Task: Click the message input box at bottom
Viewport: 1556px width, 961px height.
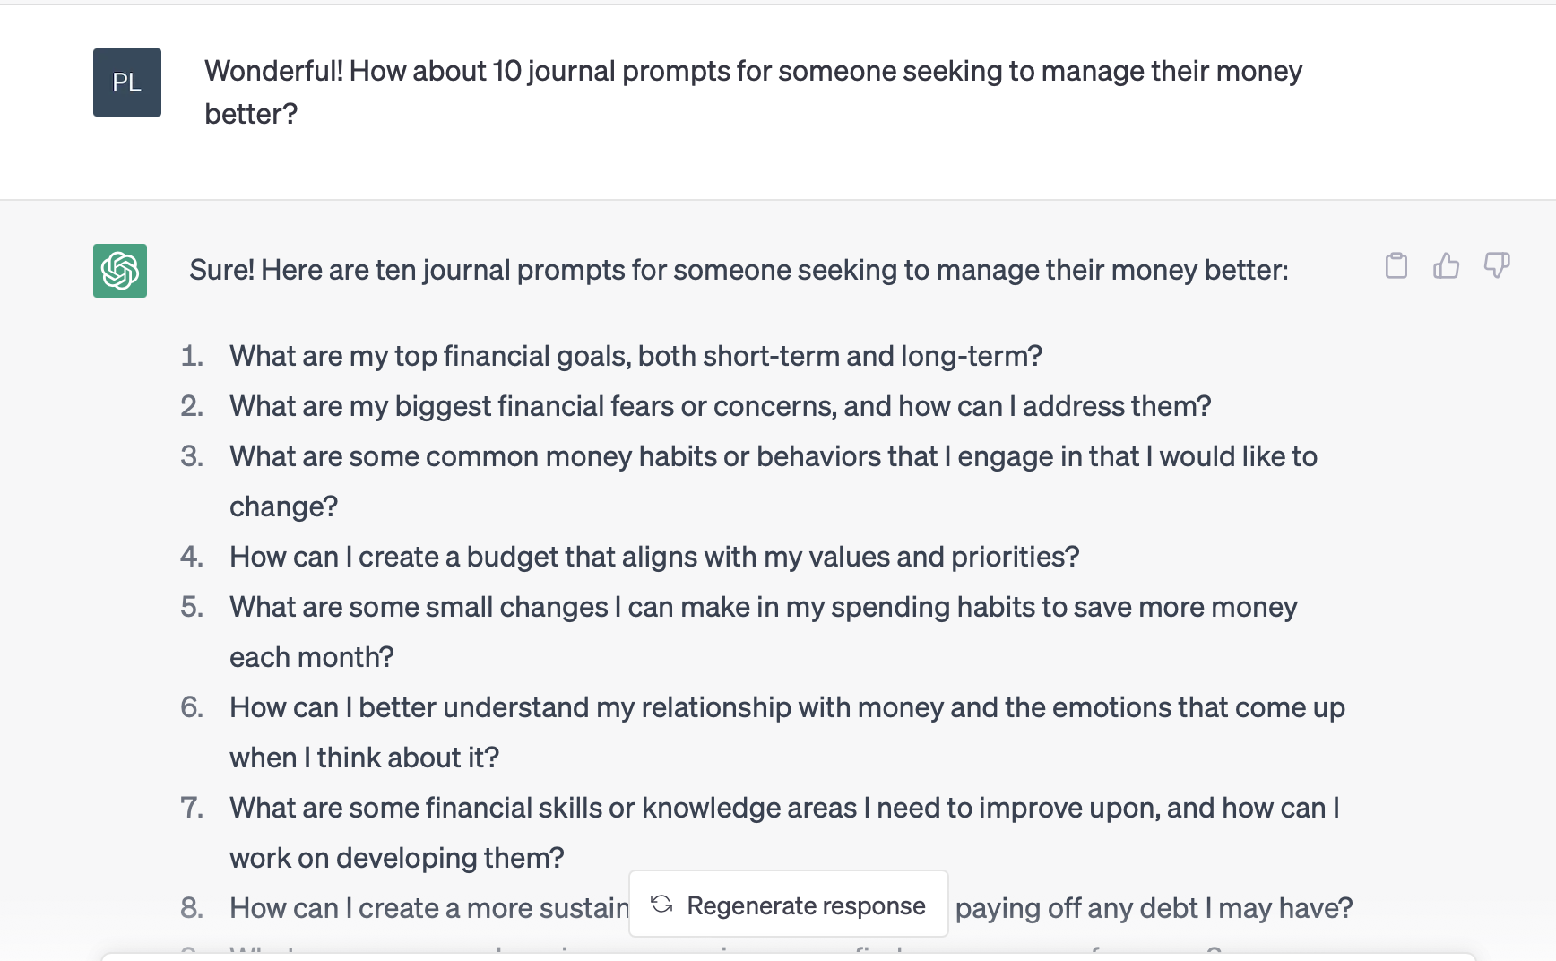Action: coord(789,957)
